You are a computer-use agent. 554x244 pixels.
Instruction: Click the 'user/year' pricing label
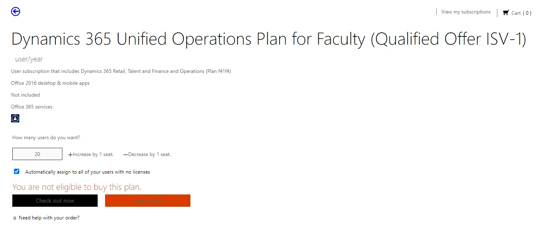pos(29,59)
